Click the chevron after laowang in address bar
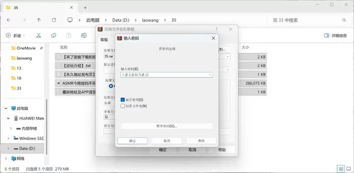The width and height of the screenshot is (354, 173). [x=165, y=20]
